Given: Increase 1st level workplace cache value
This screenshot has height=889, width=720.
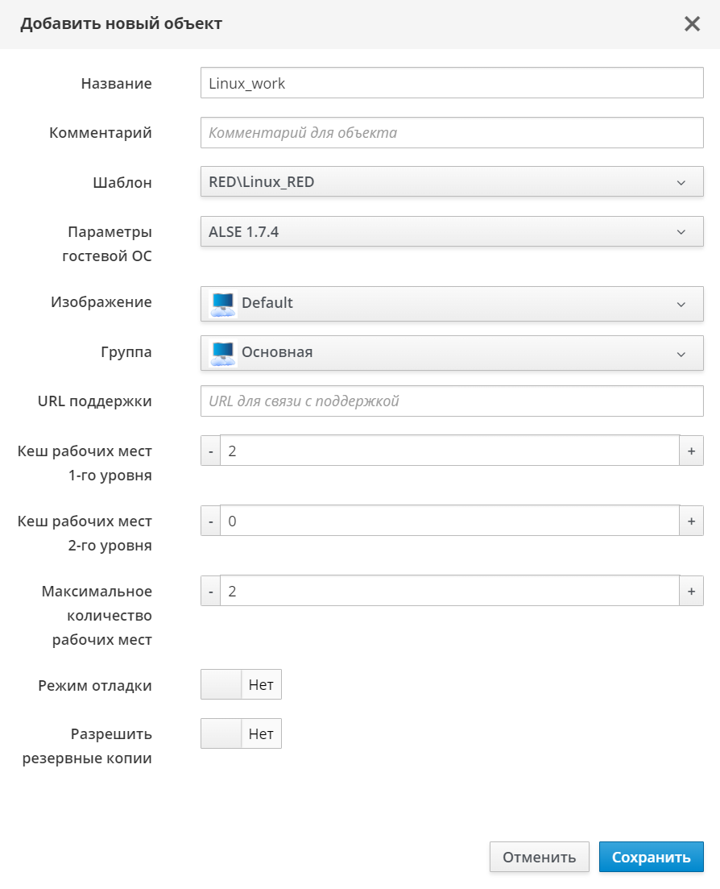Looking at the screenshot, I should click(x=691, y=451).
